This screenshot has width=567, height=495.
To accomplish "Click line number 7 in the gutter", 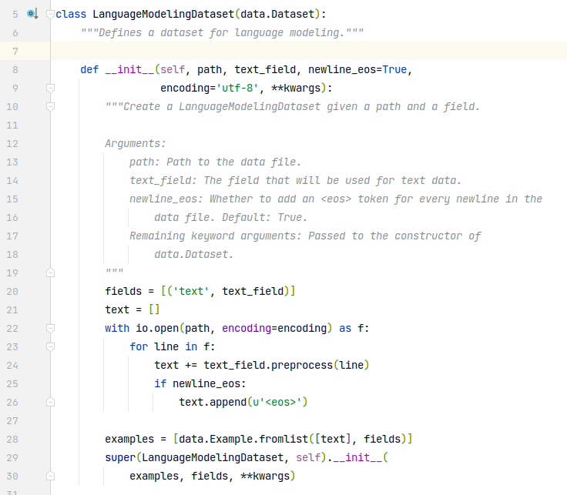I will click(x=15, y=52).
